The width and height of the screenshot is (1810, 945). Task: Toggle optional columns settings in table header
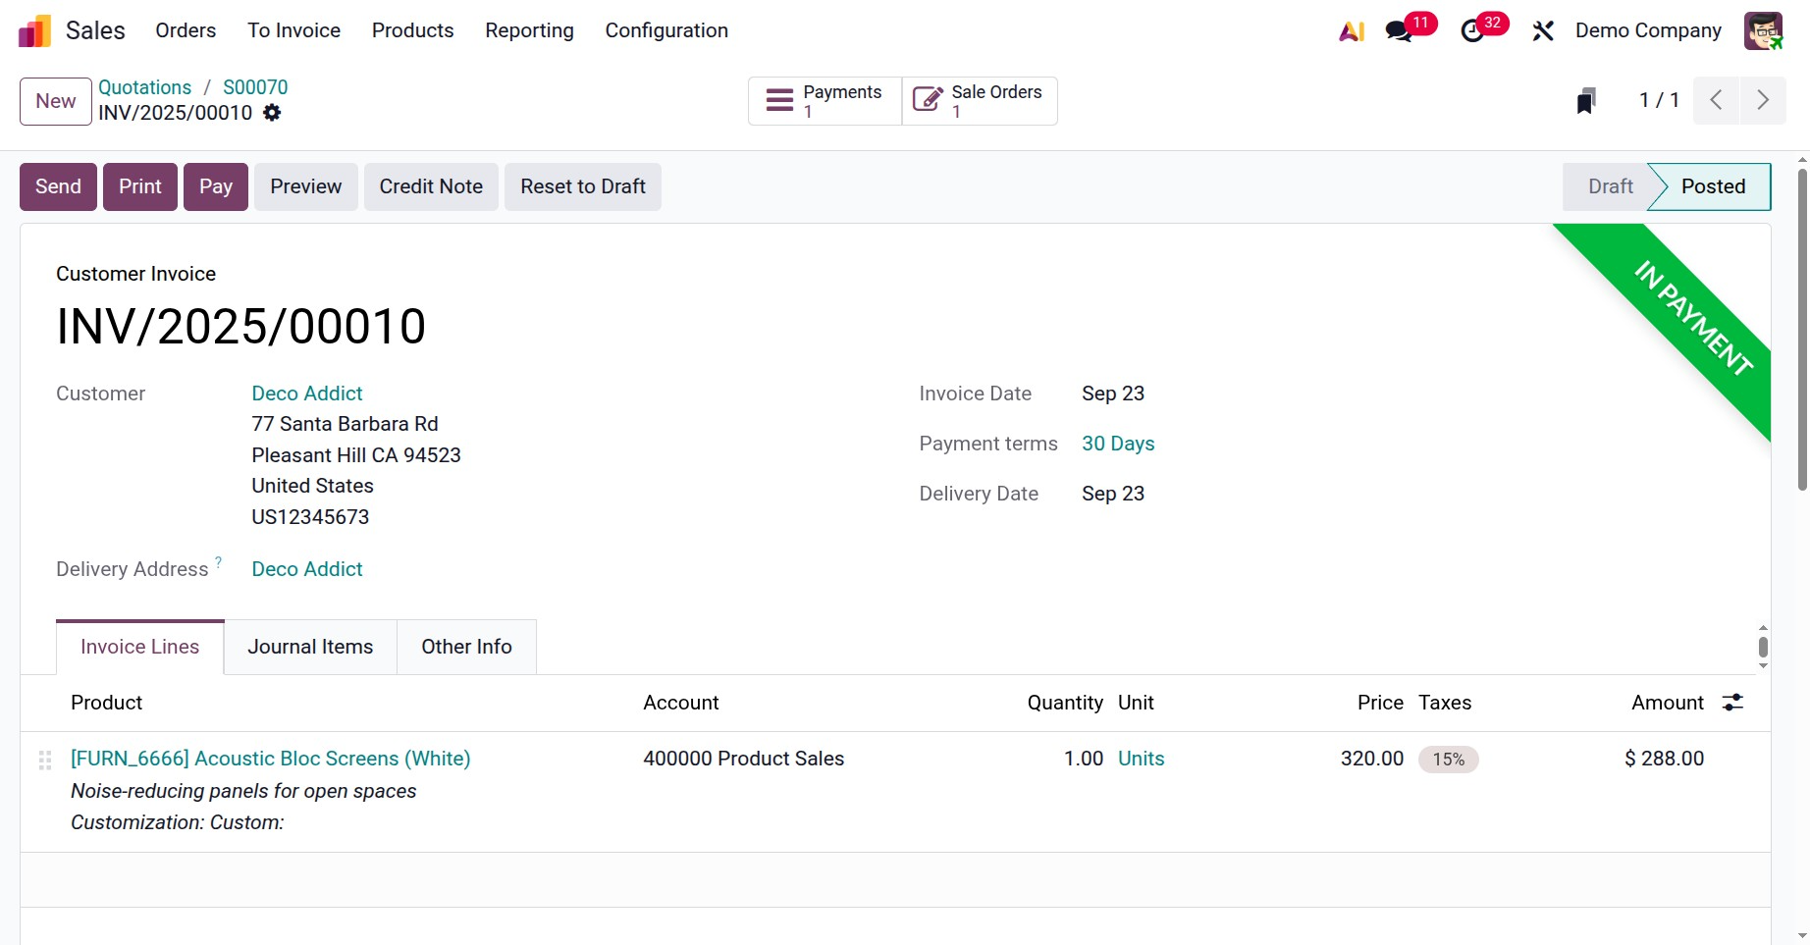(1733, 703)
